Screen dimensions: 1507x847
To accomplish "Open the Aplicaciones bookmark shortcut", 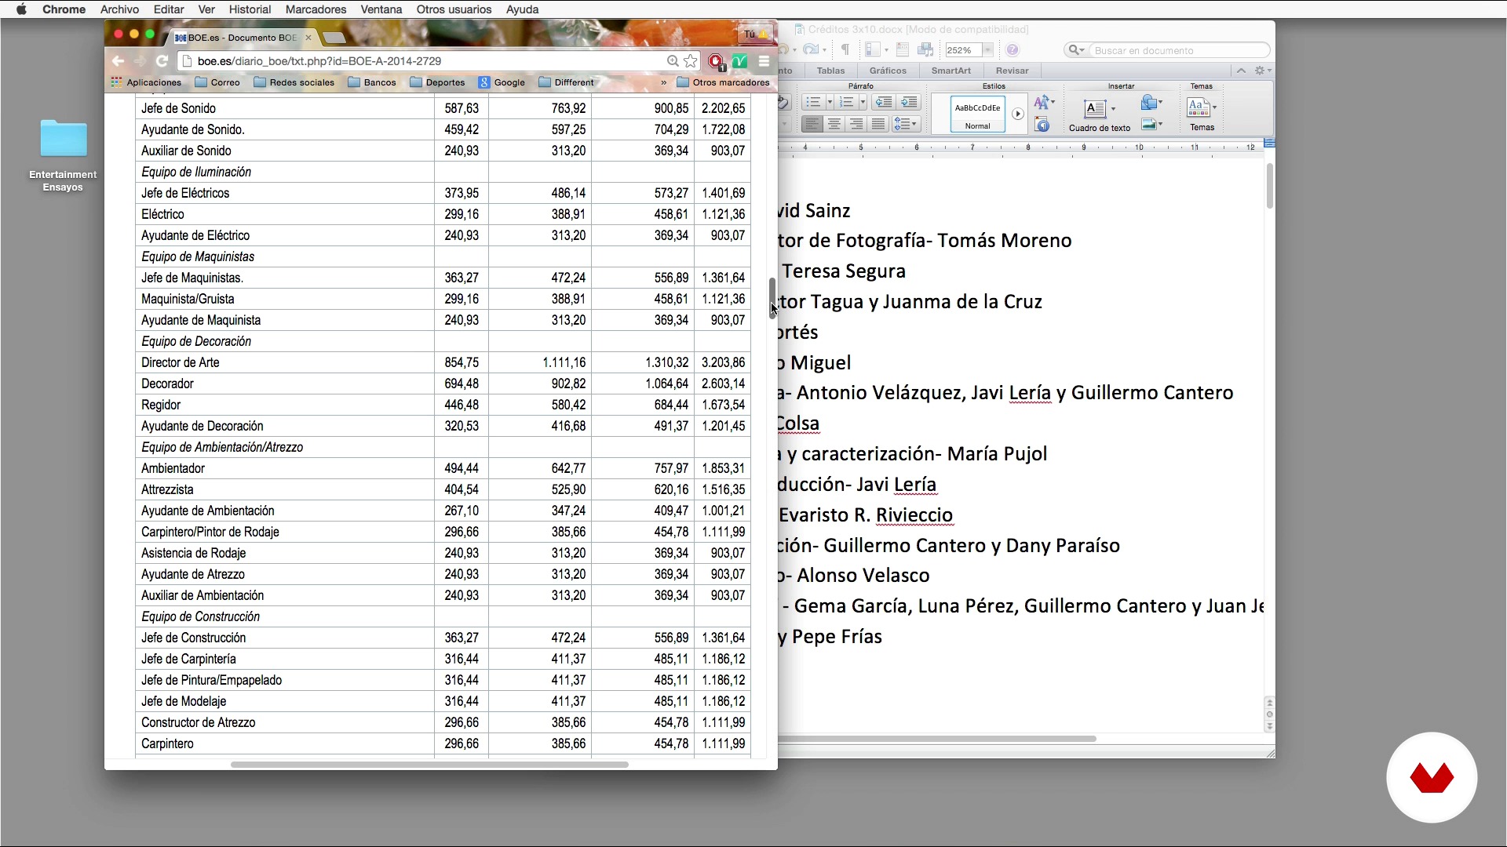I will point(146,82).
